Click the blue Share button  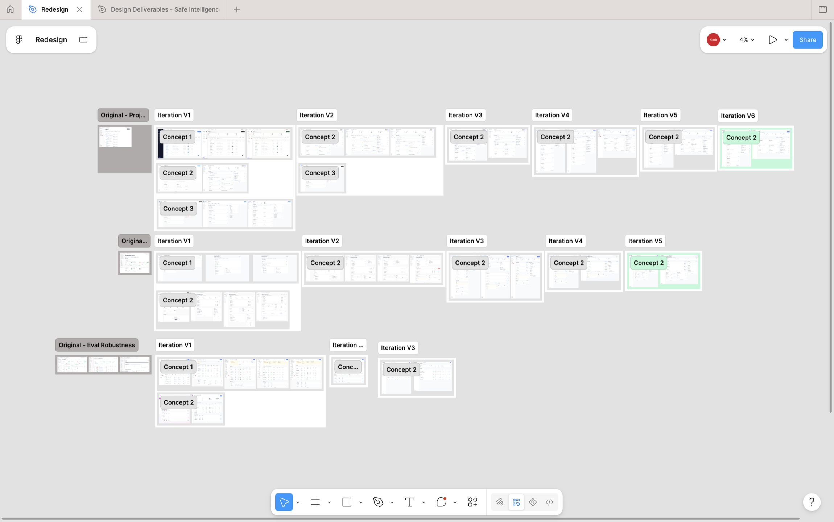pyautogui.click(x=808, y=40)
